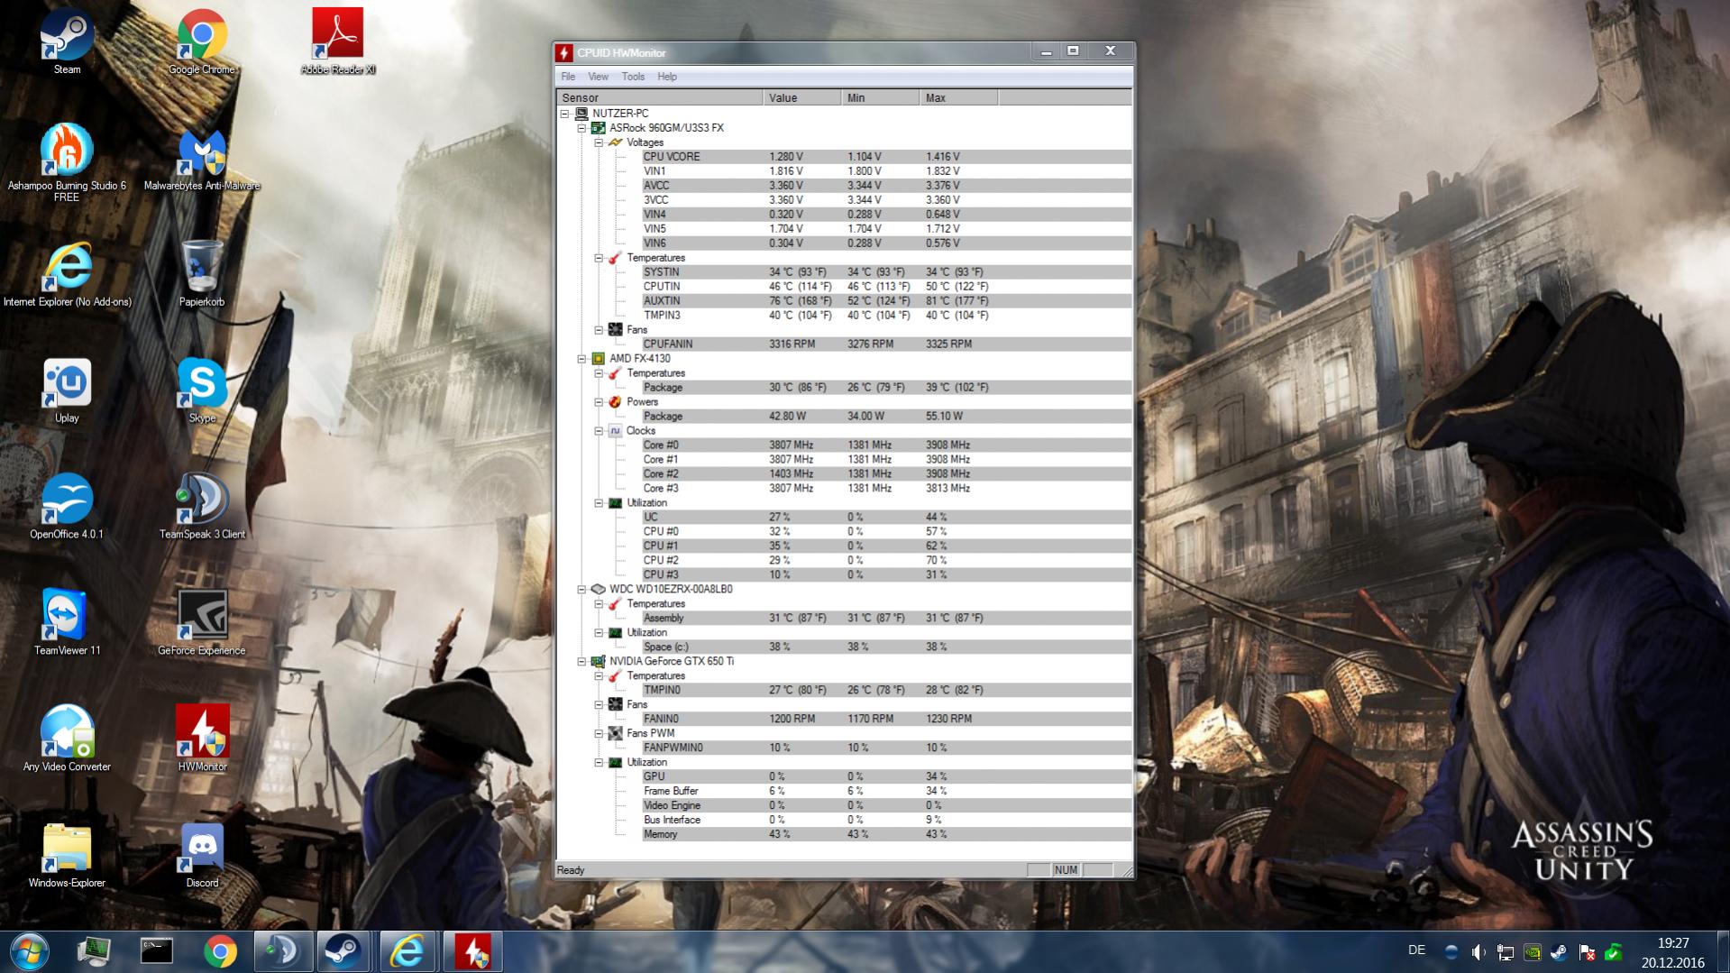Switch to TeamSpeak in the taskbar
The height and width of the screenshot is (973, 1730).
(282, 951)
